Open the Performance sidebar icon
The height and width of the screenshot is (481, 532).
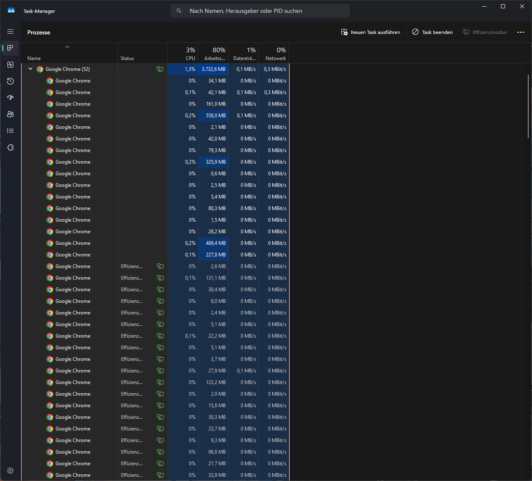tap(10, 64)
